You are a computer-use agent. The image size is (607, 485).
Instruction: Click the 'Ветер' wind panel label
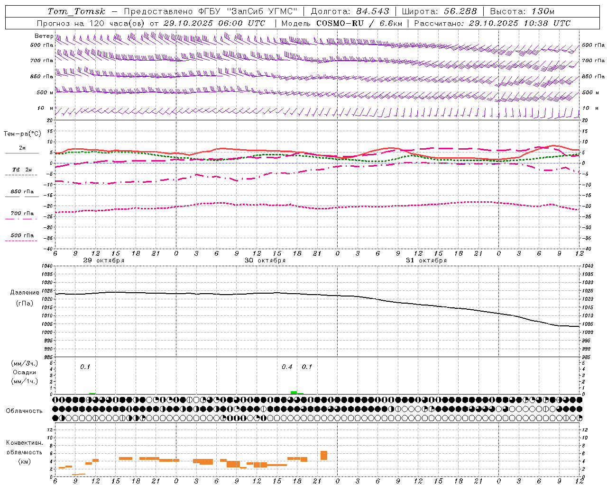[x=44, y=36]
